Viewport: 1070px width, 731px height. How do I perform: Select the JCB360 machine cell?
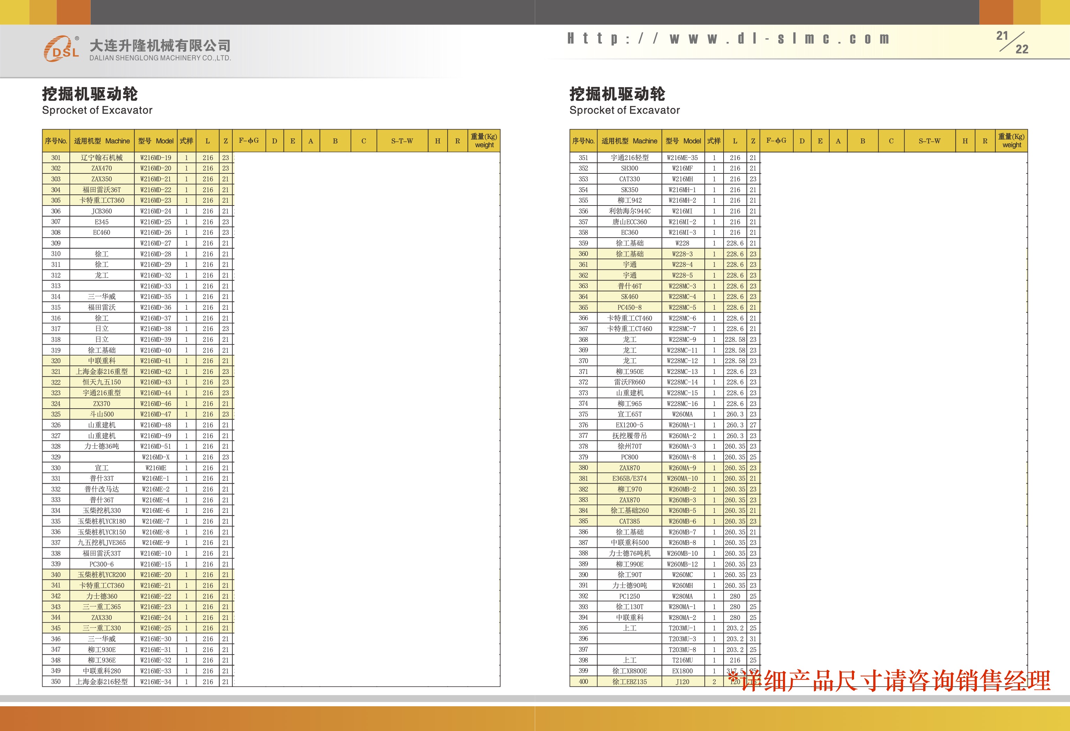(x=102, y=211)
